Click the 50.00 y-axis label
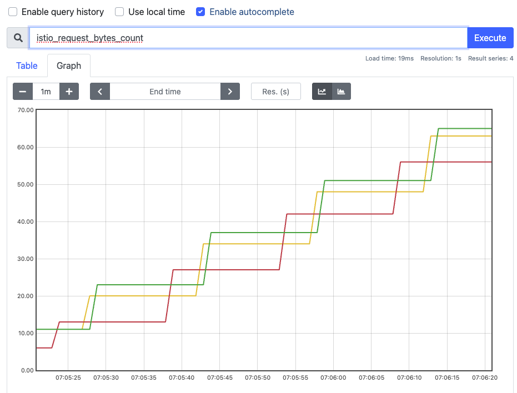The width and height of the screenshot is (517, 393). click(26, 185)
